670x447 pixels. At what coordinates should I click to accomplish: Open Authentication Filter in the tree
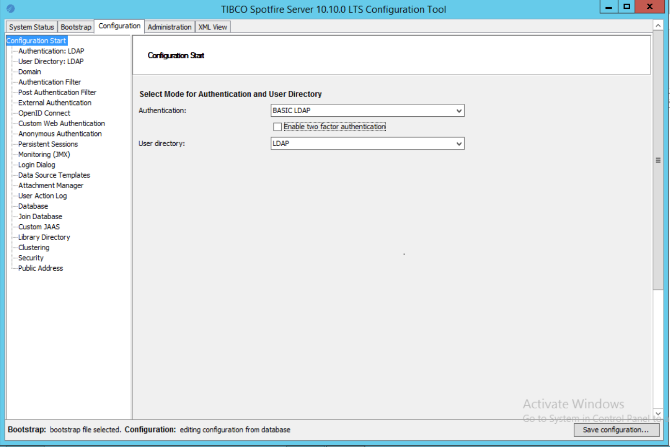click(50, 82)
